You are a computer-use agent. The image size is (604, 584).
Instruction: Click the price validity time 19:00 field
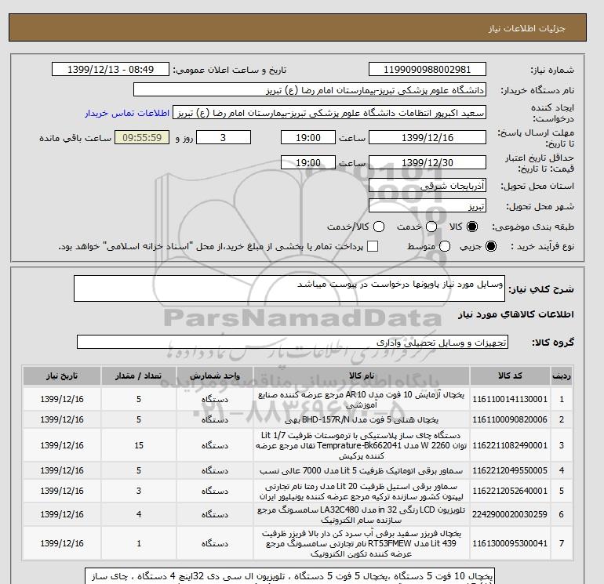click(307, 162)
